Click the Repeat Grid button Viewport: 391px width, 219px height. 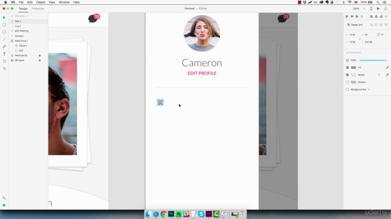pos(355,25)
